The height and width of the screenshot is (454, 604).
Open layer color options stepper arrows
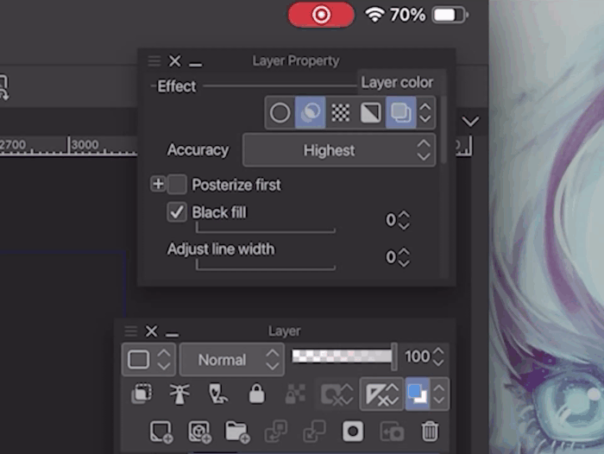pyautogui.click(x=439, y=394)
